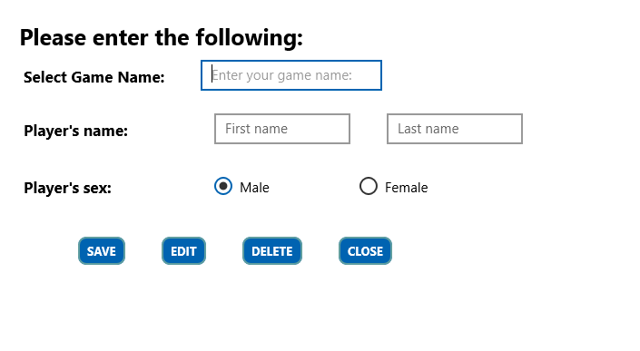Click the selected radio dot beside Male

(223, 186)
